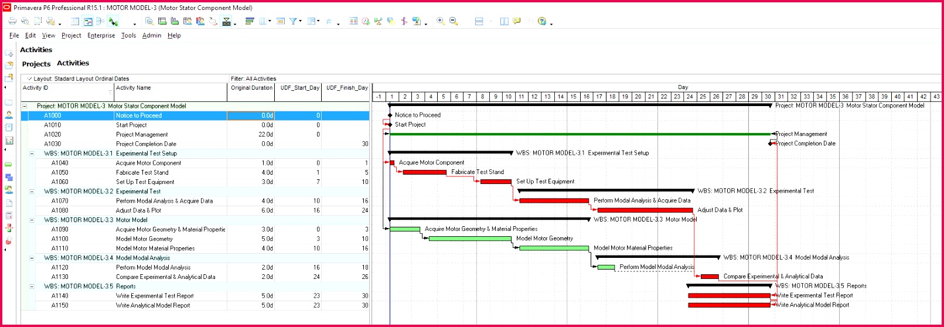Sort by the Activity ID column header
This screenshot has height=327, width=944.
(x=67, y=92)
